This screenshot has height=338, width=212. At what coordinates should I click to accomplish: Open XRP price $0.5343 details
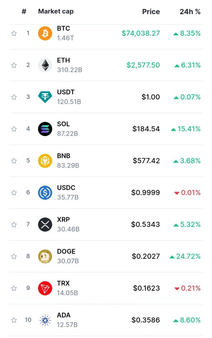coord(145,224)
